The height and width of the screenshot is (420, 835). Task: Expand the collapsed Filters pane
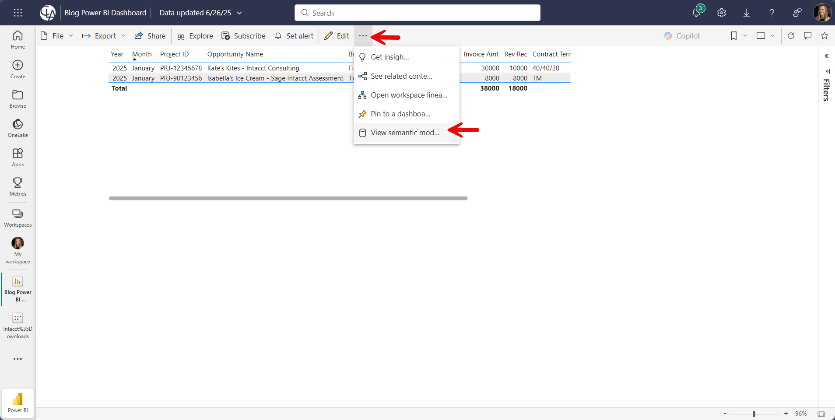pos(826,56)
